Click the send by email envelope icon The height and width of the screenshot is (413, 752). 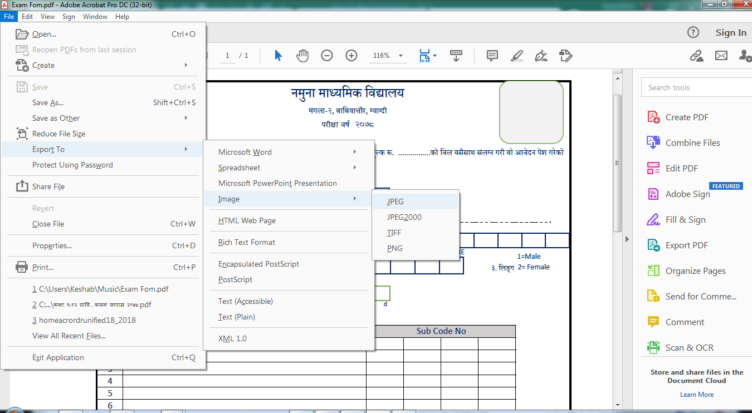[x=721, y=56]
